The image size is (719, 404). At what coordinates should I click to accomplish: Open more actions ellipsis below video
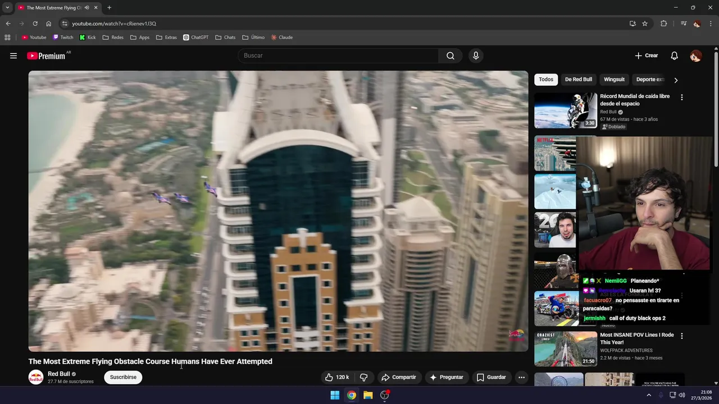click(521, 377)
